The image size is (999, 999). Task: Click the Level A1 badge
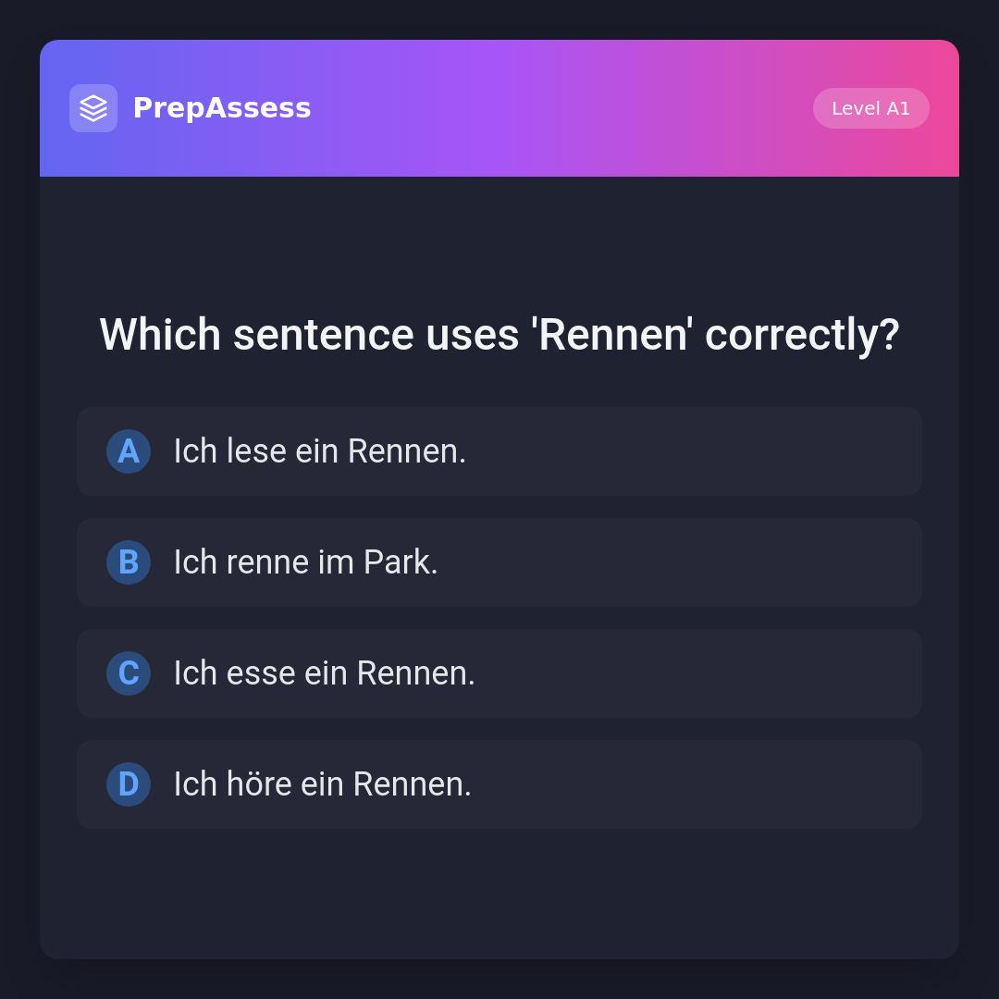click(x=870, y=108)
